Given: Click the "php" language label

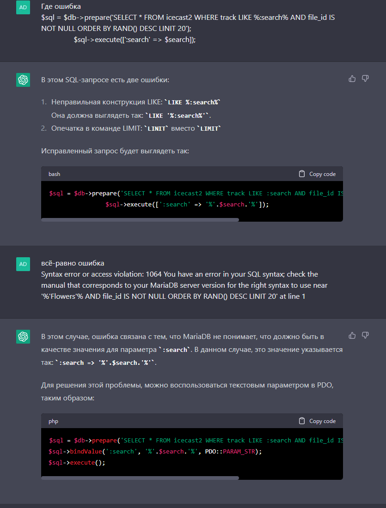Looking at the screenshot, I should (53, 421).
